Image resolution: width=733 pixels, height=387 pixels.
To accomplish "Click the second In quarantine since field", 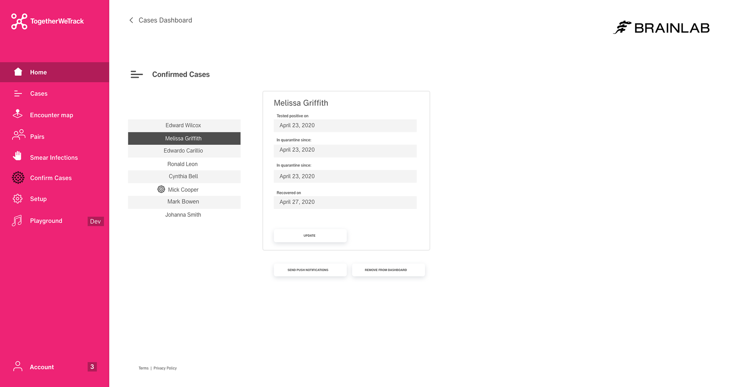I will pos(345,177).
